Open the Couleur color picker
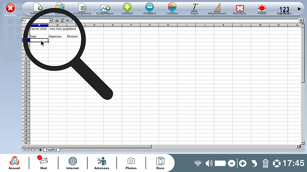 pos(172,9)
